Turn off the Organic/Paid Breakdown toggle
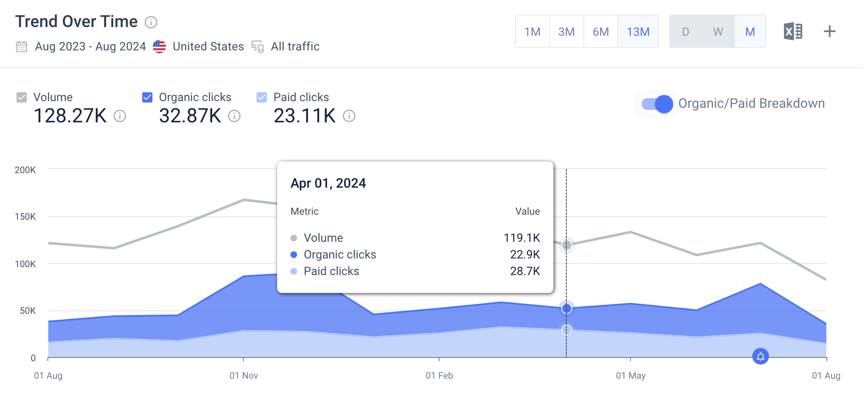 point(657,104)
